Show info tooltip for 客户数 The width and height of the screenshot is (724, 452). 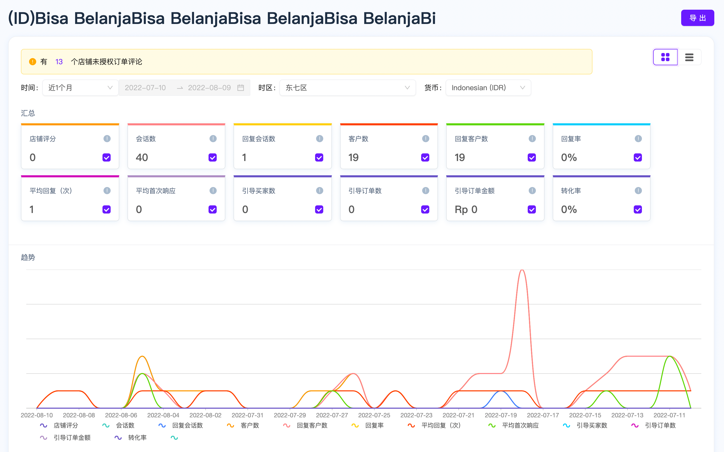425,139
